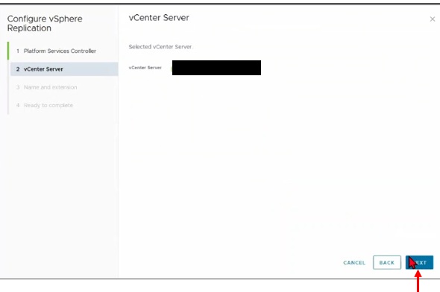Screen dimensions: 440x292
Task: Click the small 'vCenter Server' field label
Action: pyautogui.click(x=145, y=68)
